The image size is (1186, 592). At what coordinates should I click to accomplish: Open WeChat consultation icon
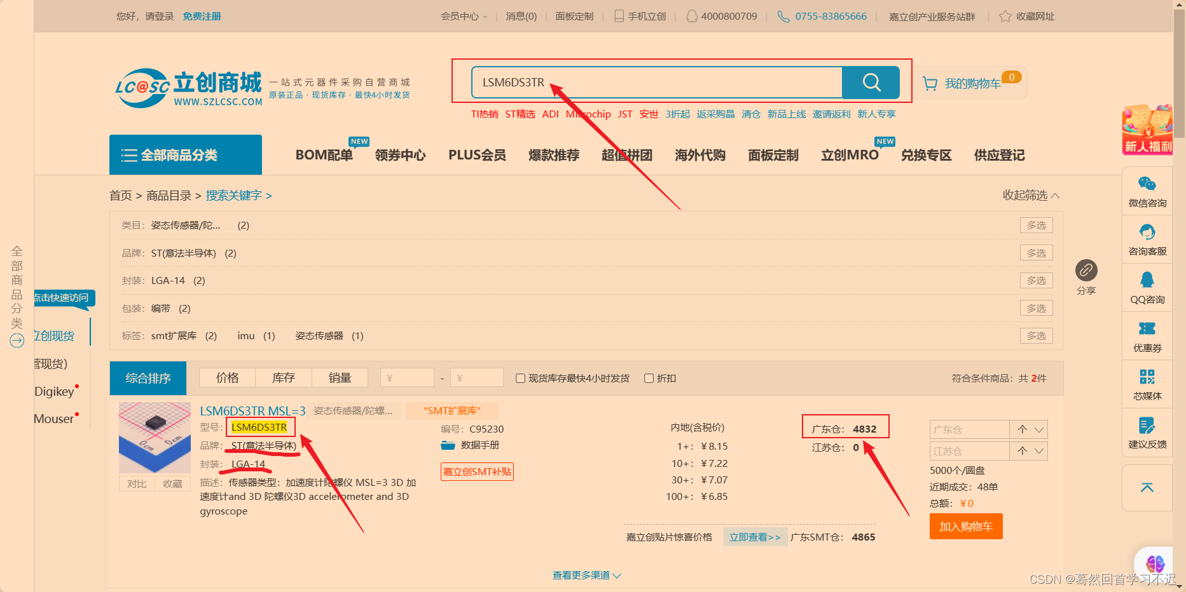(1147, 184)
